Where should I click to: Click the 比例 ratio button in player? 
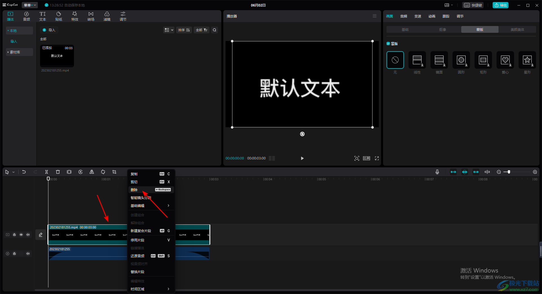point(366,158)
